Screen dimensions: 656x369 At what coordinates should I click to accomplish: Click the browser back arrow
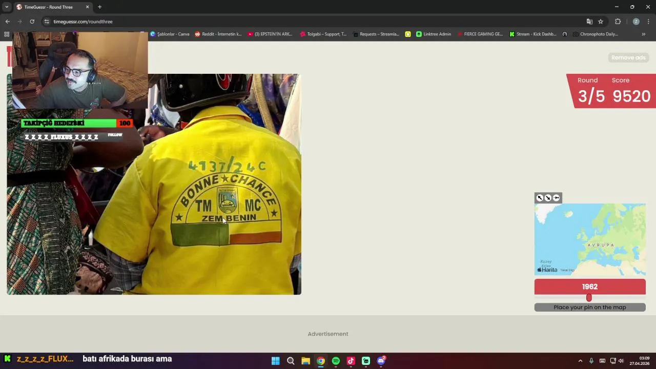pos(7,22)
